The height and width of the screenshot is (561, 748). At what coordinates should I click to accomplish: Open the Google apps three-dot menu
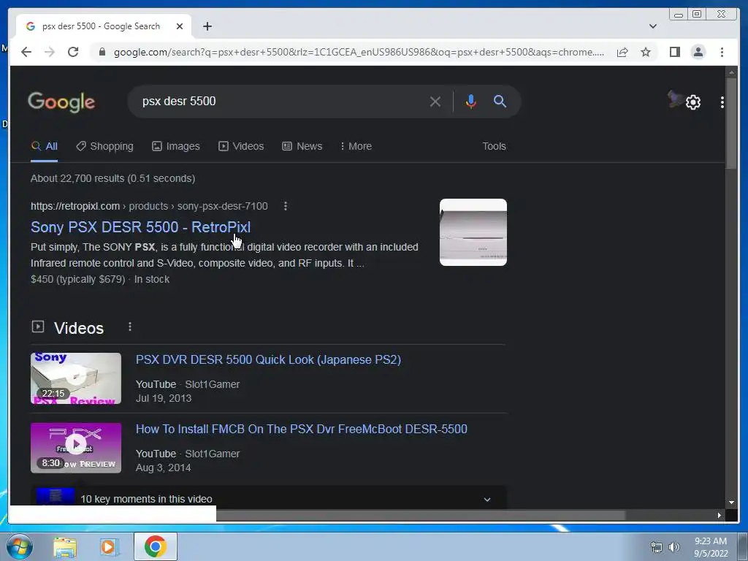tap(722, 102)
